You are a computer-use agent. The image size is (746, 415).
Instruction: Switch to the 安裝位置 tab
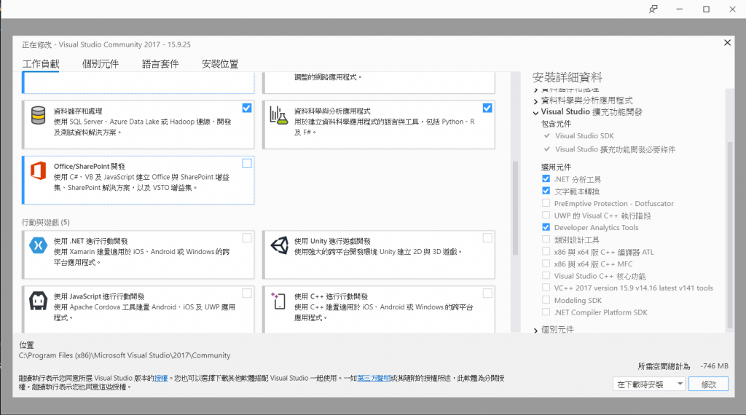(x=220, y=63)
